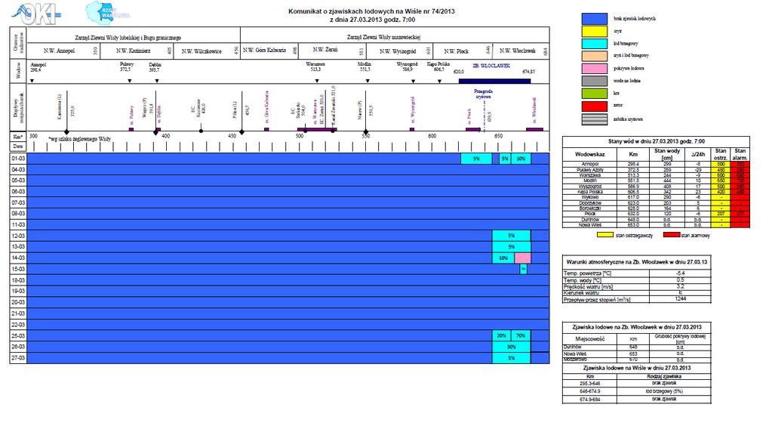Viewport: 772px width, 429px height.
Task: Click the '14-03' date row label
Action: pos(18,258)
